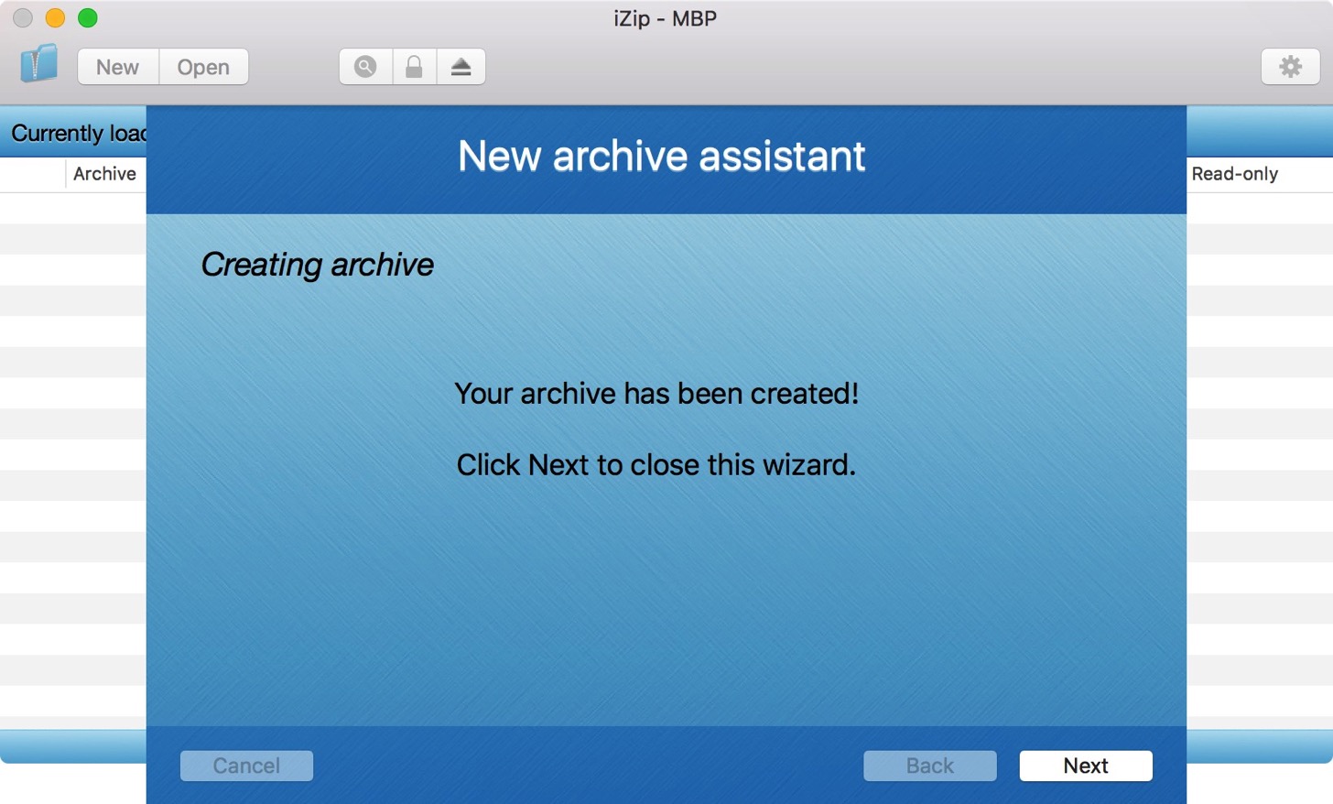This screenshot has height=804, width=1333.
Task: Click the eject archive icon
Action: [x=461, y=67]
